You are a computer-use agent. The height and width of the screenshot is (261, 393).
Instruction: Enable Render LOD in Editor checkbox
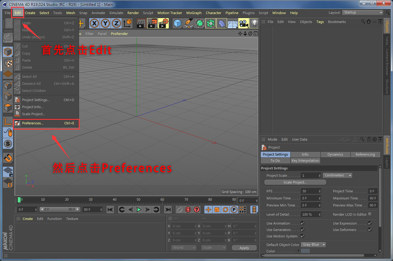point(370,214)
